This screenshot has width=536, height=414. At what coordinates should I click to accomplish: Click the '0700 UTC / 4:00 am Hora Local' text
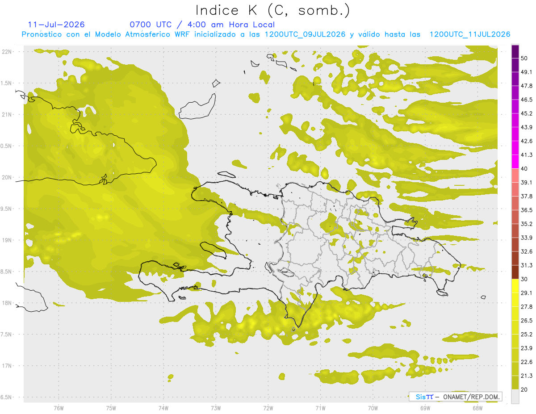pyautogui.click(x=202, y=25)
